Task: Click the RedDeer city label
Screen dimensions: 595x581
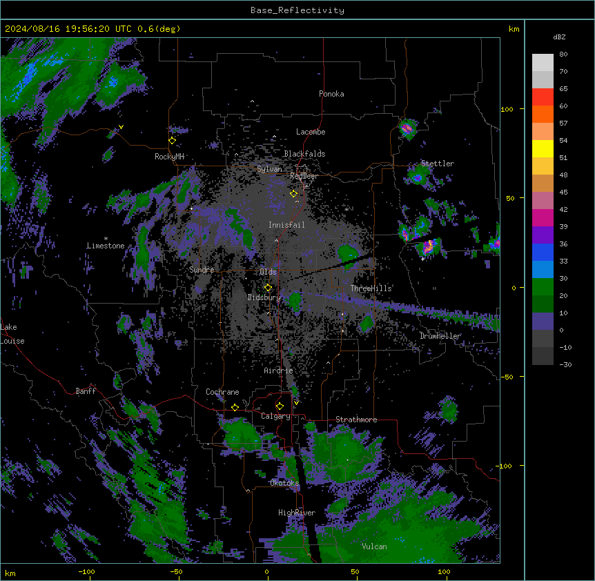Action: [x=304, y=176]
